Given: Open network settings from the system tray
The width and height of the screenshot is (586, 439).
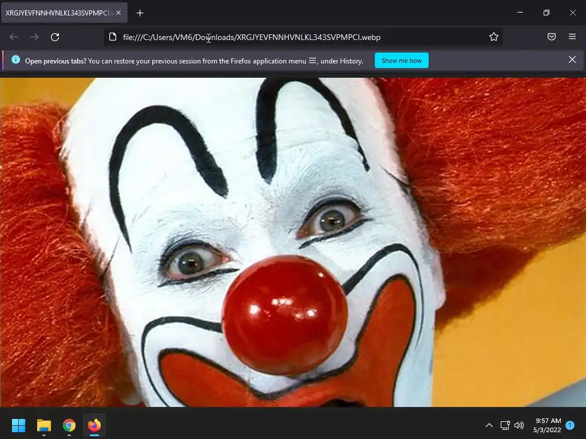Looking at the screenshot, I should tap(505, 425).
